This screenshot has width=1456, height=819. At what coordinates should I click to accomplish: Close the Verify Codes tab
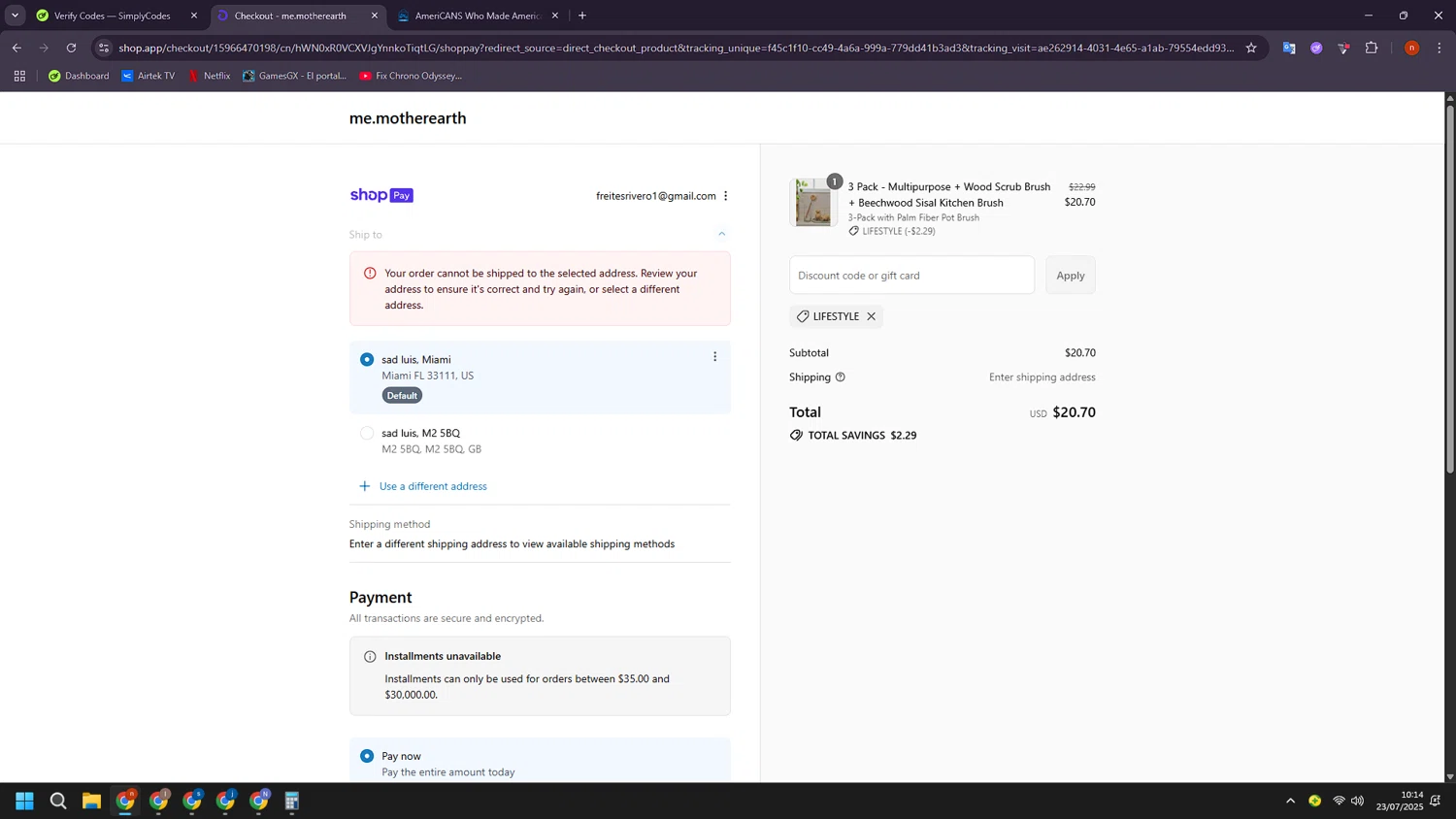(x=194, y=16)
